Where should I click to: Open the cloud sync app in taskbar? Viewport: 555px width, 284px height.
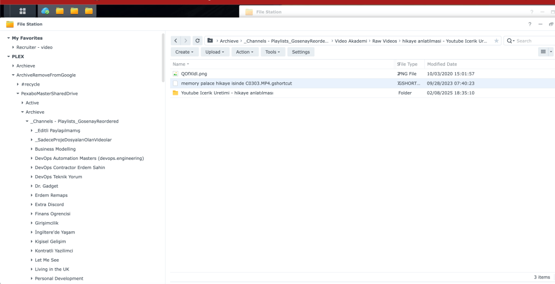[x=46, y=11]
